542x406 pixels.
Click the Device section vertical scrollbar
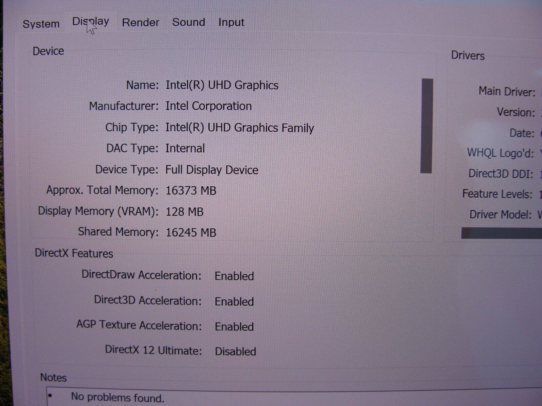(x=427, y=126)
